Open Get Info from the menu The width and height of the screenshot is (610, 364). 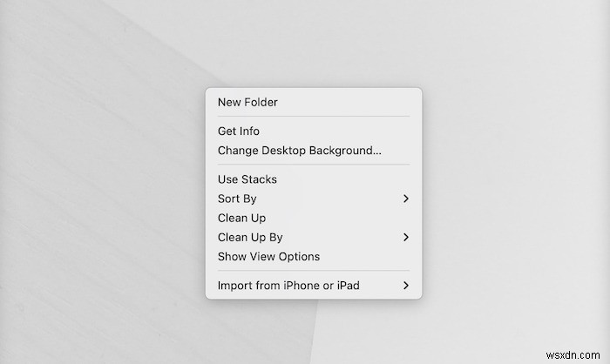tap(239, 131)
